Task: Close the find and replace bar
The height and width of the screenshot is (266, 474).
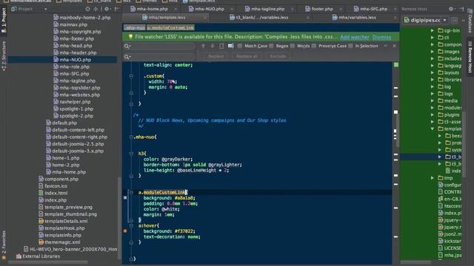Action: (x=394, y=46)
